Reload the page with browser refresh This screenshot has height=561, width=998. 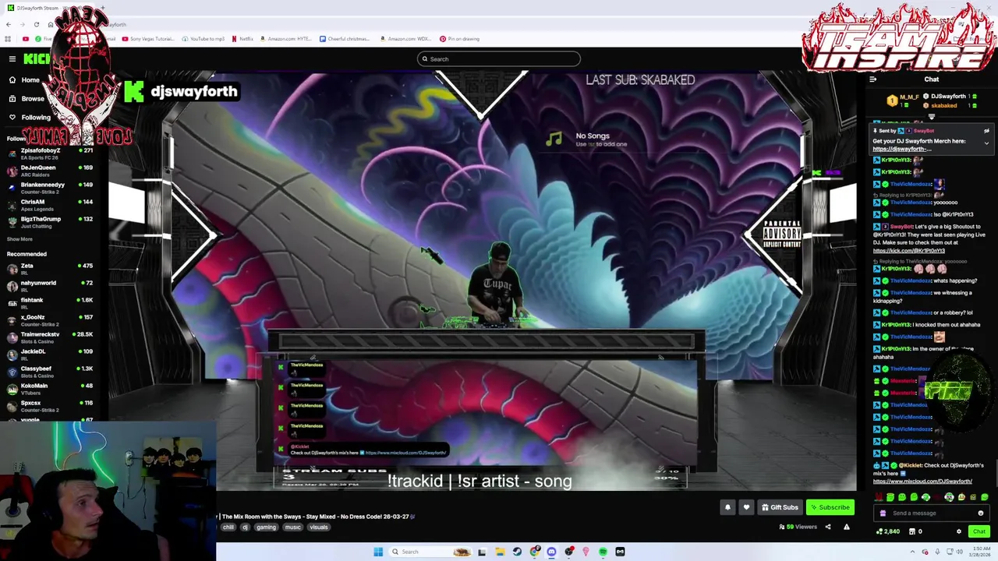pyautogui.click(x=37, y=24)
